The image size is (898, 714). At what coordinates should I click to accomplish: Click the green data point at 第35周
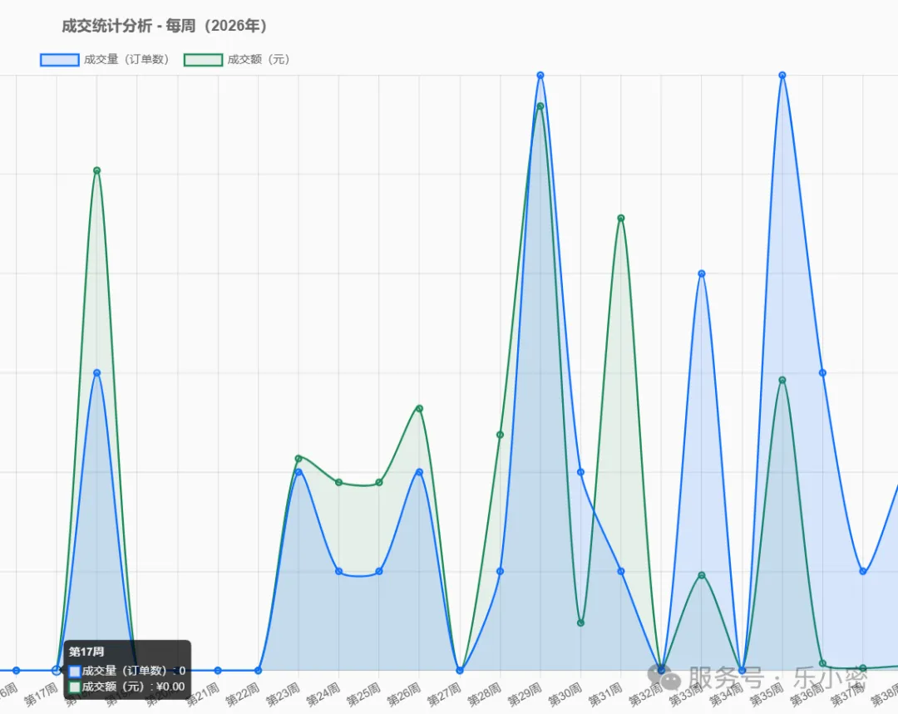click(782, 380)
